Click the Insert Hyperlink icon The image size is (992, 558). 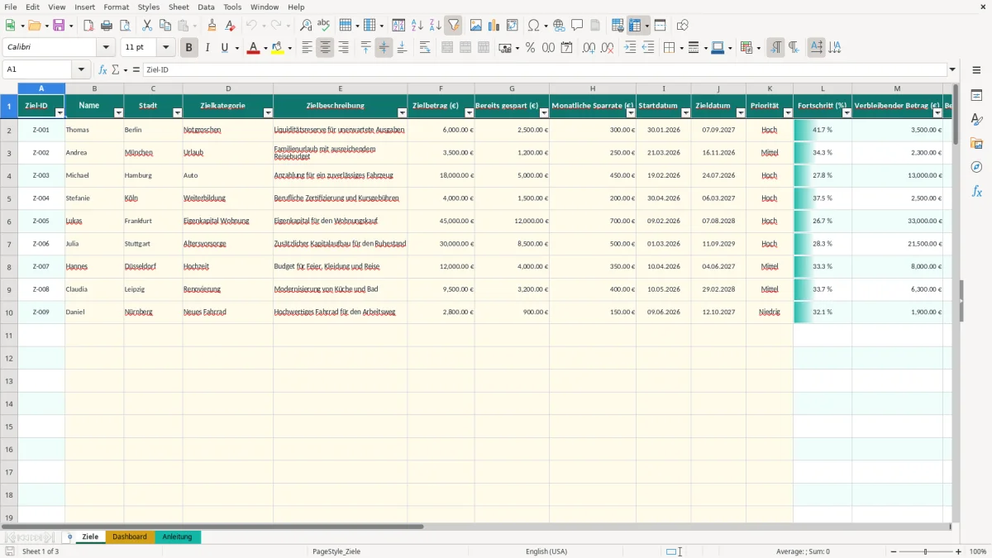point(559,26)
